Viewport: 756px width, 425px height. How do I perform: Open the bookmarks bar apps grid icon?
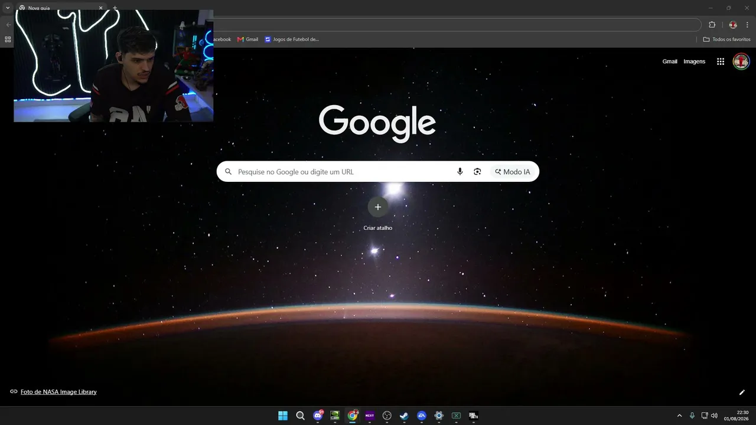(x=8, y=40)
